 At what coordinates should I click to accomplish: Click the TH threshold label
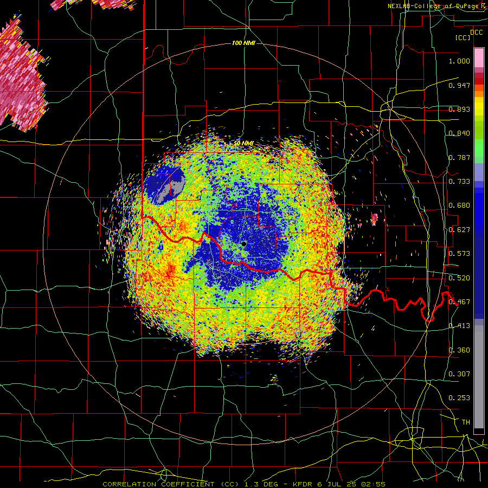[x=466, y=422]
